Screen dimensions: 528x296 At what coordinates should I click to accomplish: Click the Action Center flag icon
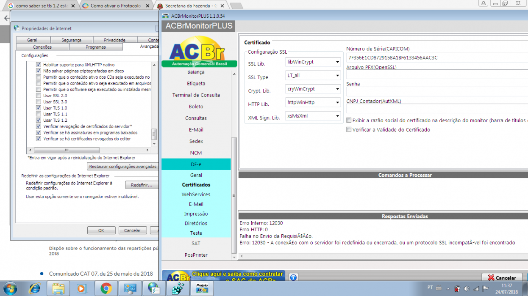pyautogui.click(x=486, y=289)
